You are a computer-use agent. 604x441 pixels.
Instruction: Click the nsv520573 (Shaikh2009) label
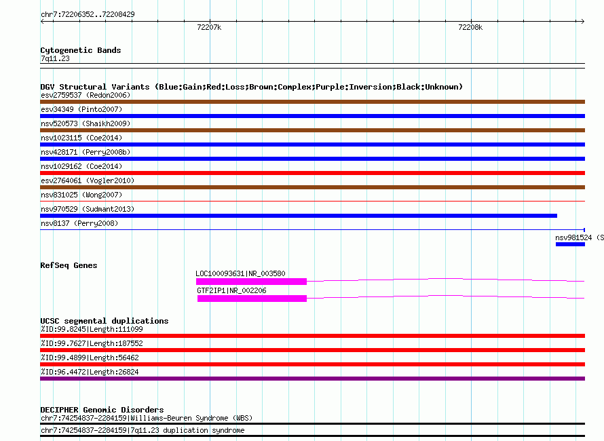(86, 123)
